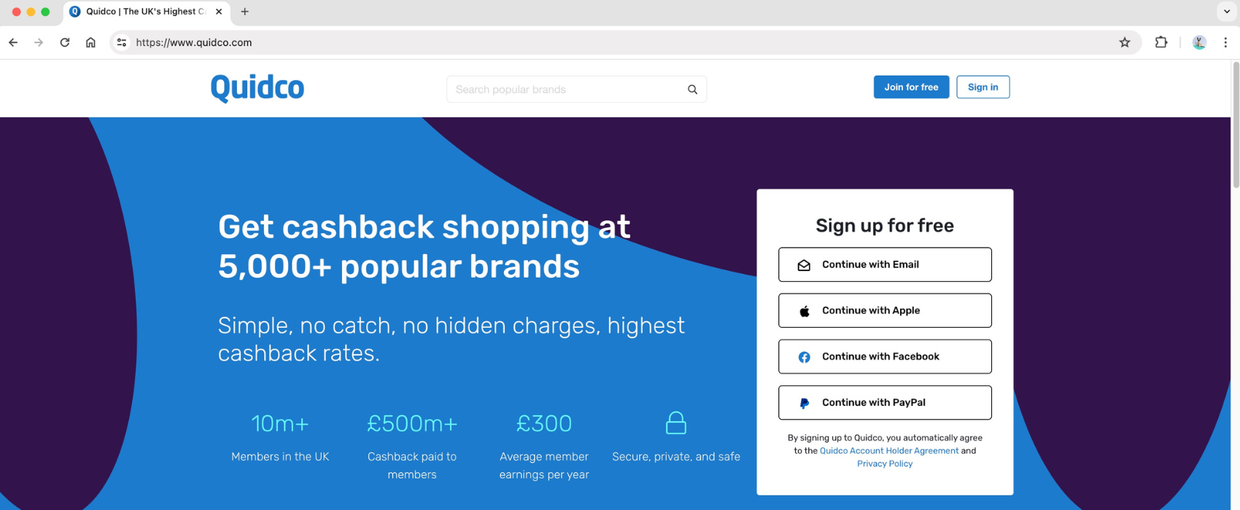The height and width of the screenshot is (510, 1240).
Task: Open the Chrome three-dot menu
Action: (1226, 42)
